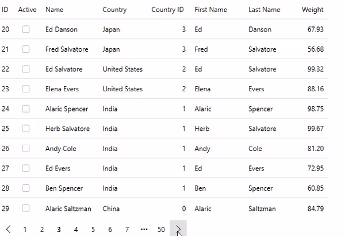Sort by the ID column header
This screenshot has width=345, height=236.
[5, 10]
